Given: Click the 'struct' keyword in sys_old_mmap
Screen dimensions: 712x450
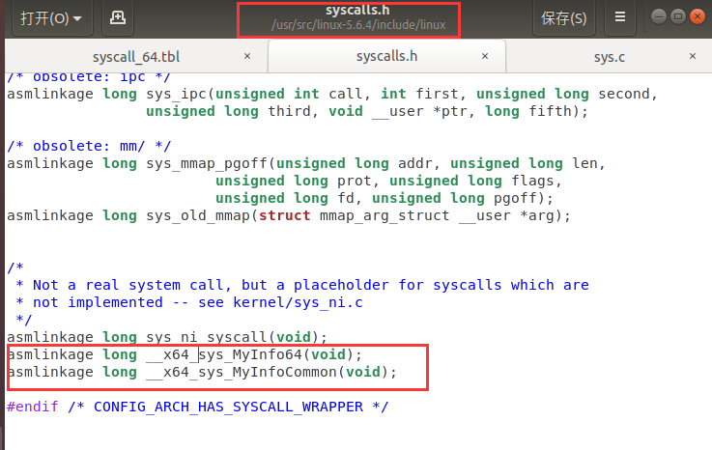Looking at the screenshot, I should (285, 215).
